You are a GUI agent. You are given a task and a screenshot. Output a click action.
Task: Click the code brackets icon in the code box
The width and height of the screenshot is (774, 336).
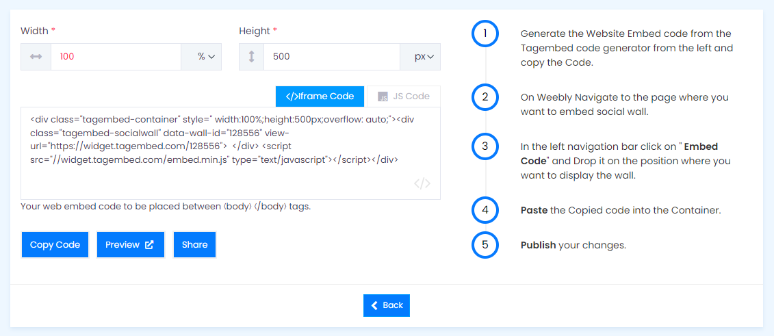tap(422, 184)
